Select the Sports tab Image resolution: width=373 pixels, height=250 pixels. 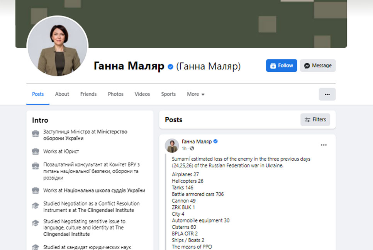[168, 95]
